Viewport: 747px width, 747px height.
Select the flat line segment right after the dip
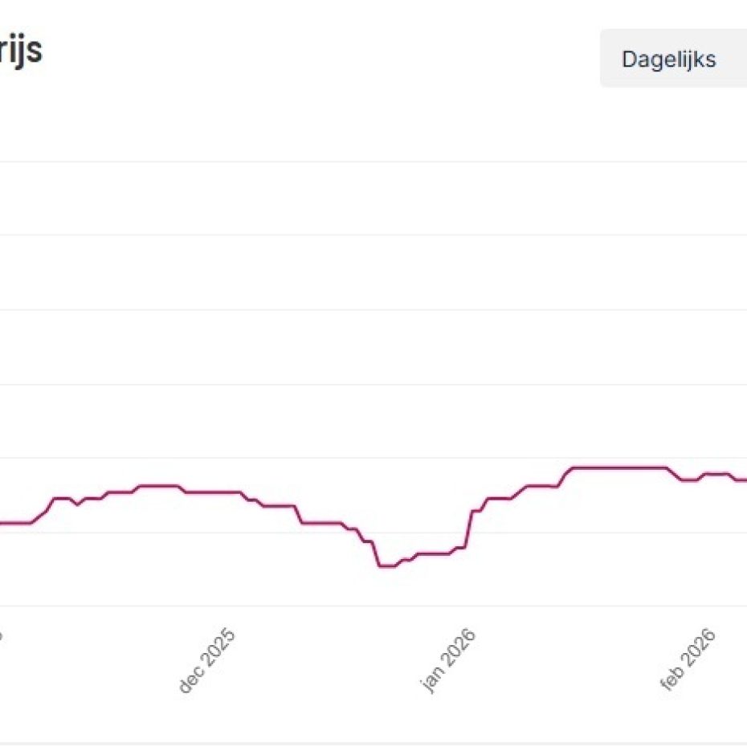[x=432, y=553]
